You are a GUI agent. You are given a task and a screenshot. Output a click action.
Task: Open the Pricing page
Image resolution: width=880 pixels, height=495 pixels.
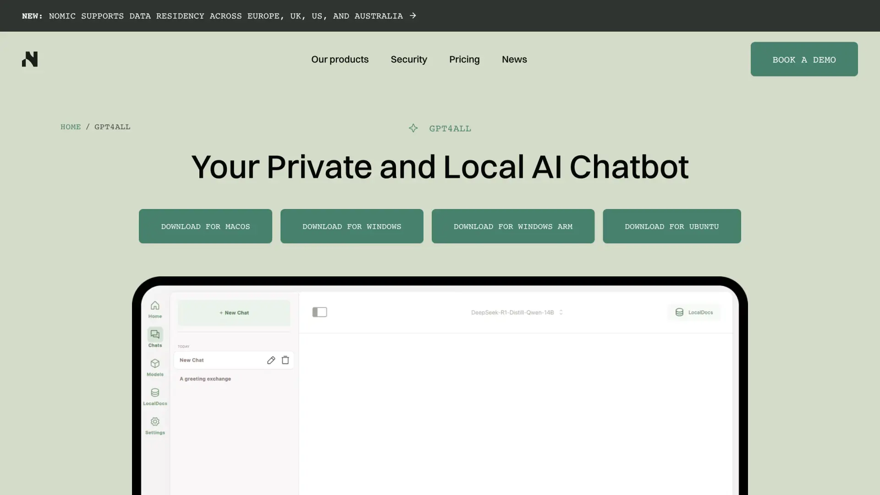[464, 59]
